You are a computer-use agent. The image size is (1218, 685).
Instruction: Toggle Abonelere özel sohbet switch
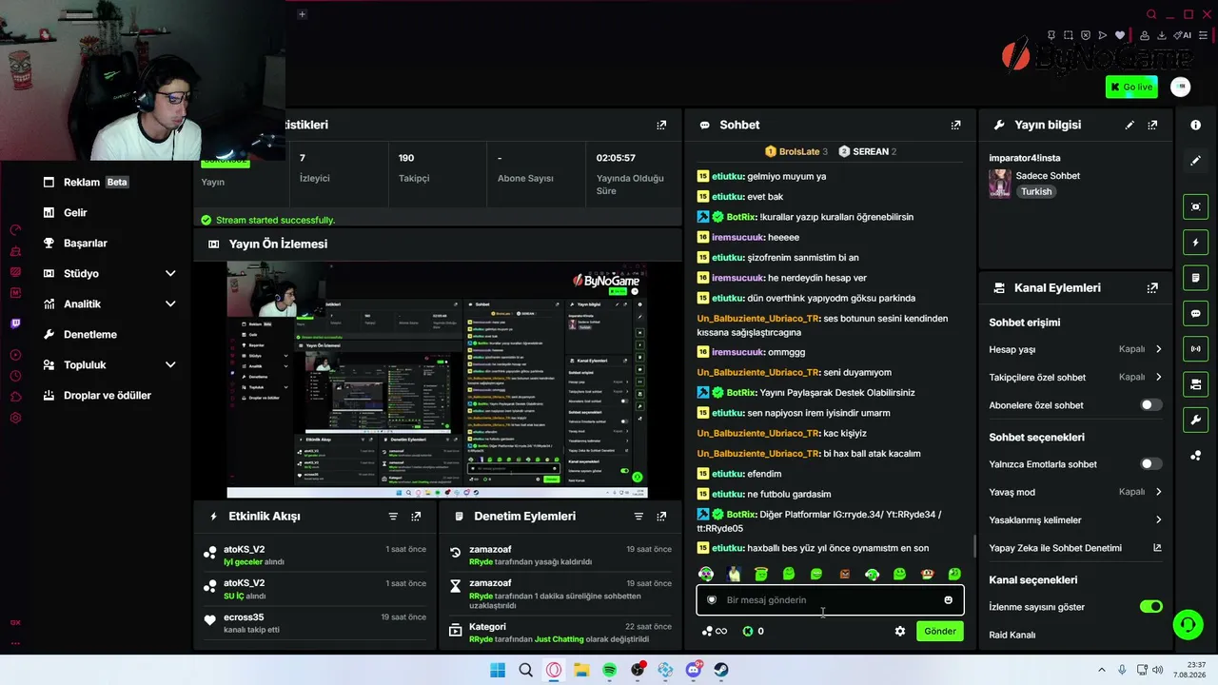tap(1151, 405)
